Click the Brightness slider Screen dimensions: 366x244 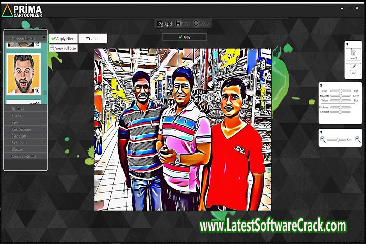click(x=341, y=107)
